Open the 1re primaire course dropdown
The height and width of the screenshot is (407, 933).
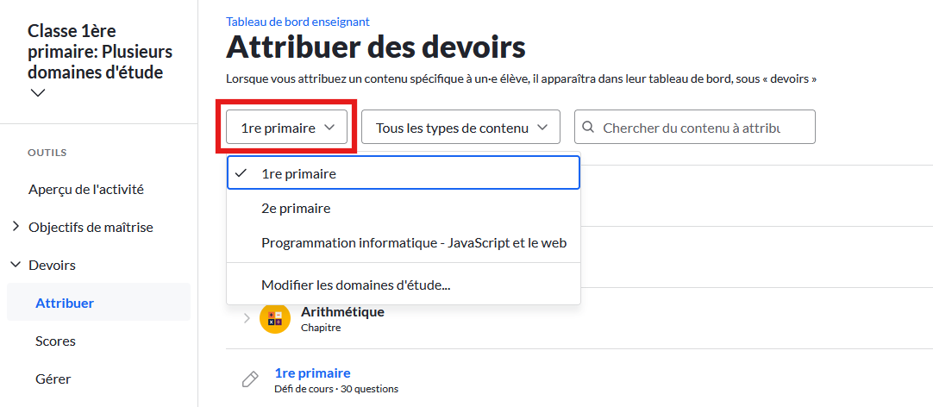click(287, 127)
